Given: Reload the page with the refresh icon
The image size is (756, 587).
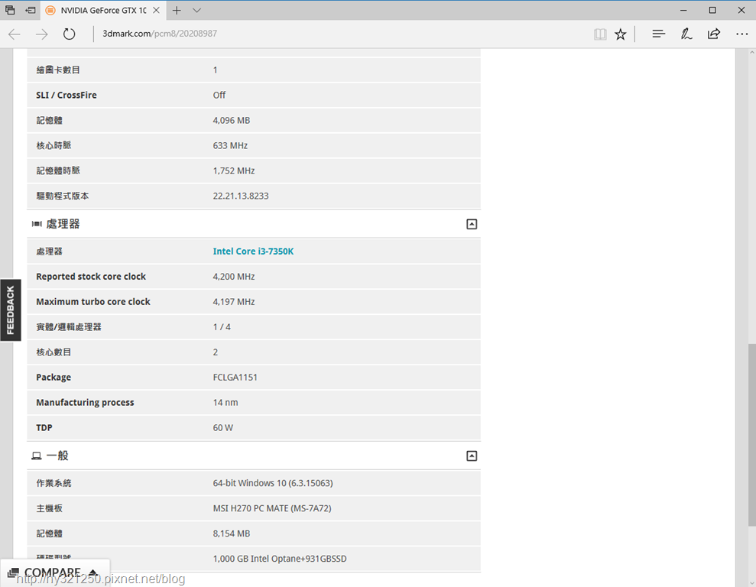Looking at the screenshot, I should pyautogui.click(x=70, y=34).
